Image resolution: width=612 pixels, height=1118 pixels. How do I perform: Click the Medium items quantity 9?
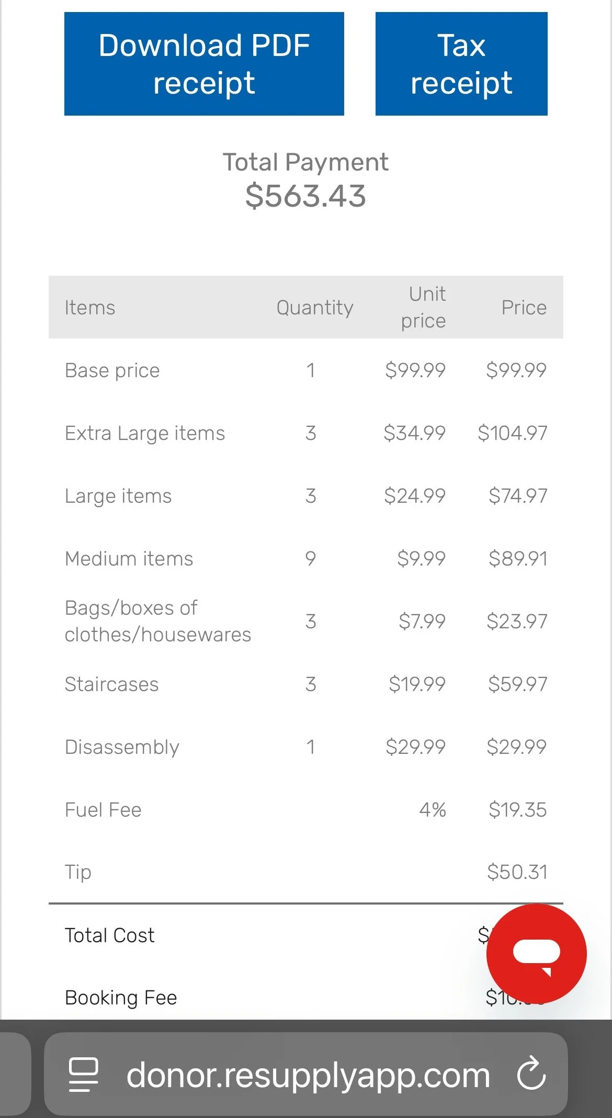(311, 559)
